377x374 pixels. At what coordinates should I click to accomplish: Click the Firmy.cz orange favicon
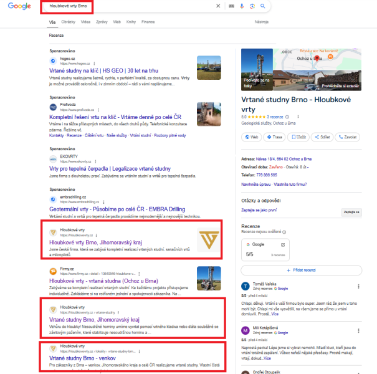(x=53, y=271)
